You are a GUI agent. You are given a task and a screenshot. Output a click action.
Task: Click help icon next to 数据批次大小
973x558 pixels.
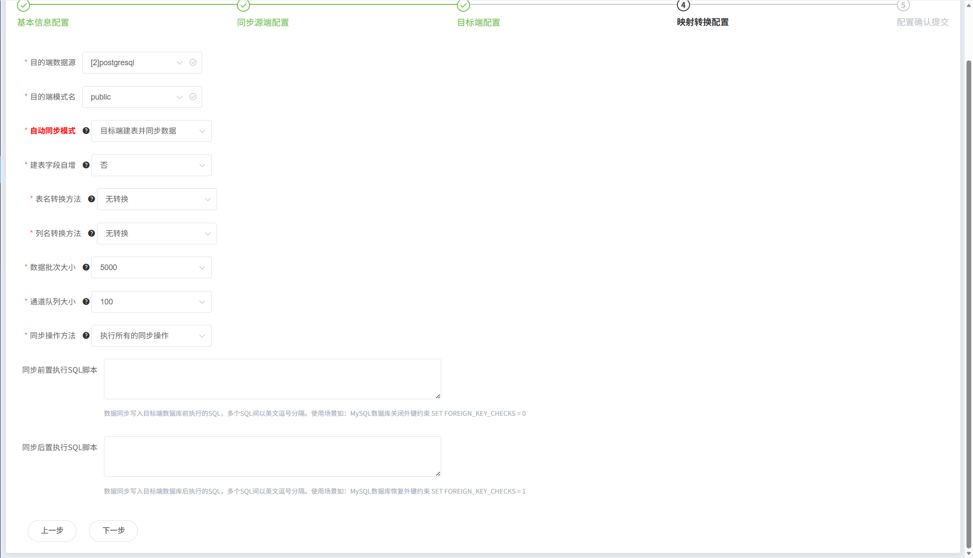(86, 267)
